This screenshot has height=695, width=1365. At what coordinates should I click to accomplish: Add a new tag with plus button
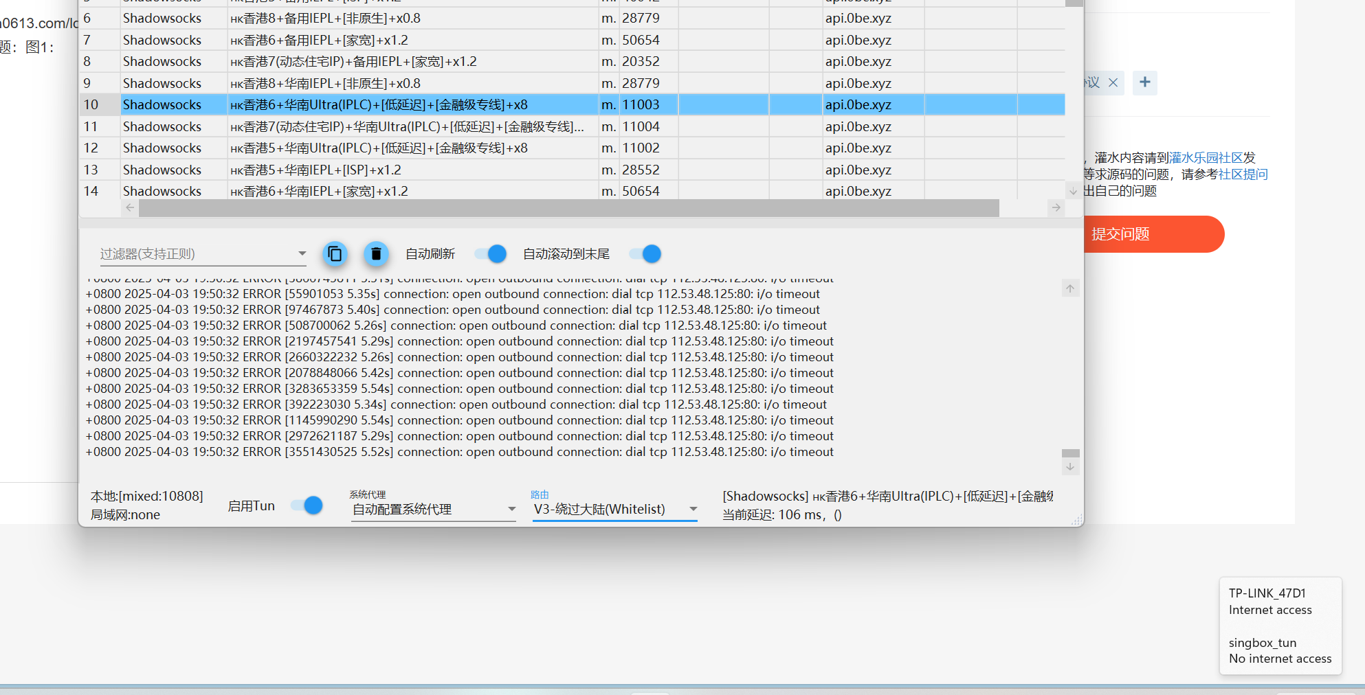pos(1145,82)
